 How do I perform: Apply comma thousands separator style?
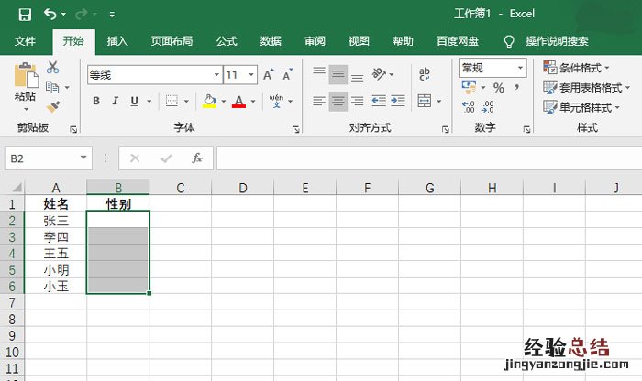[x=517, y=87]
